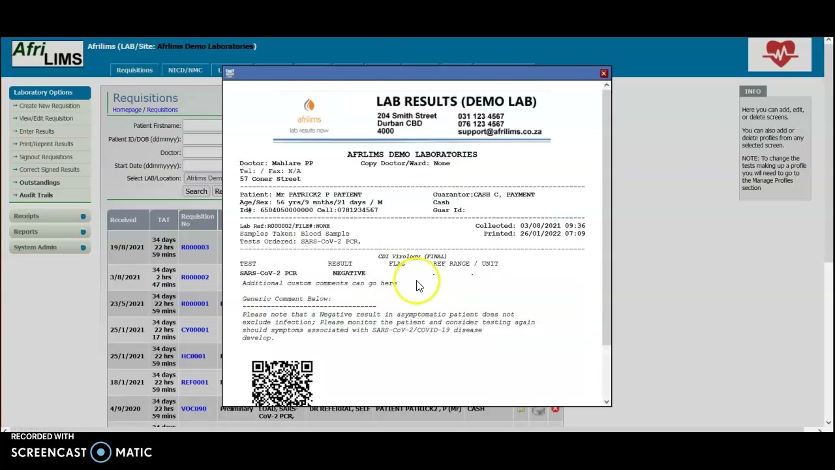Viewport: 835px width, 470px height.
Task: Click the '19/8/2021' received date cell
Action: (127, 247)
